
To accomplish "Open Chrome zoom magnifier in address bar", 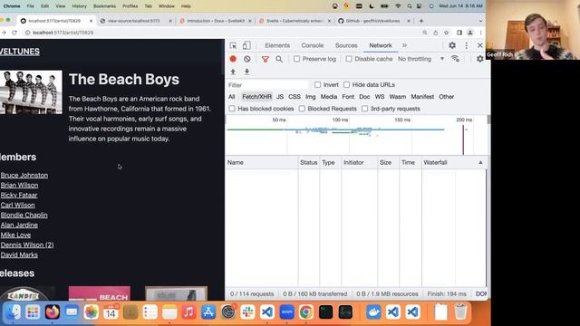I will [x=425, y=33].
